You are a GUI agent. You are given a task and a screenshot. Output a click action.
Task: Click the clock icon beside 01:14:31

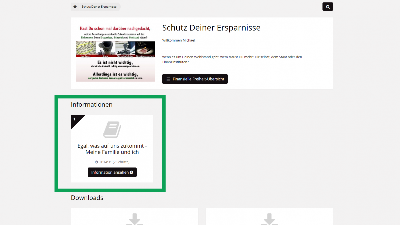[x=96, y=162]
